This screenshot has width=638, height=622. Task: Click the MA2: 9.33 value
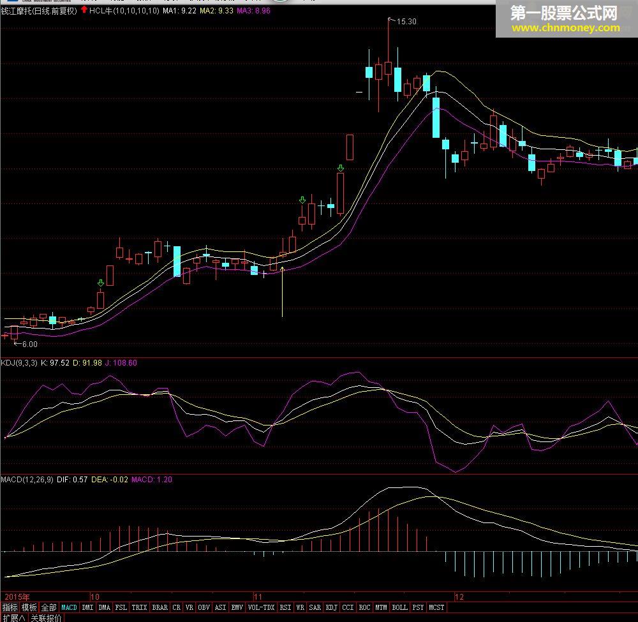pyautogui.click(x=216, y=11)
